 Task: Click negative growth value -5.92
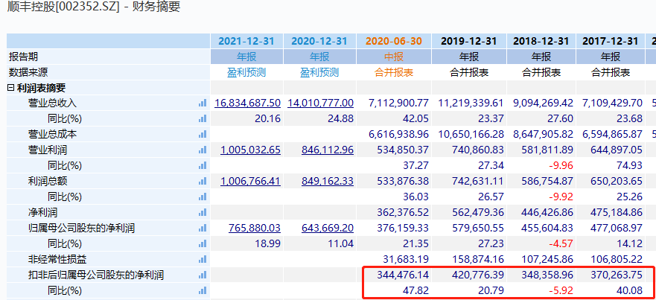coord(561,290)
